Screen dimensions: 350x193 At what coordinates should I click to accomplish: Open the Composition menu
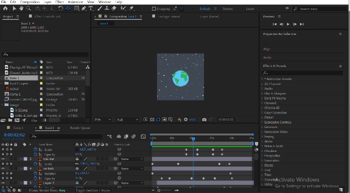pyautogui.click(x=29, y=2)
